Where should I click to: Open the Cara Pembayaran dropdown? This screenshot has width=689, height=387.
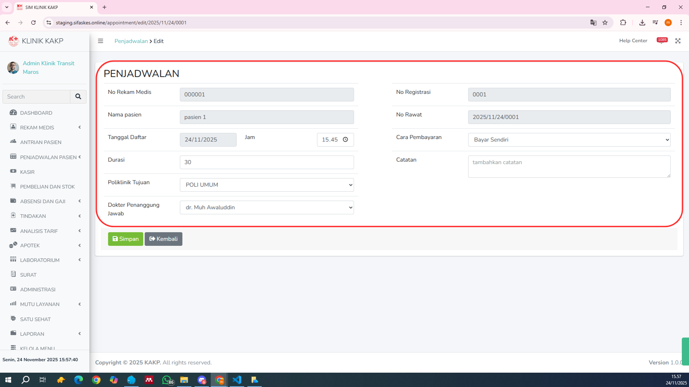click(569, 140)
